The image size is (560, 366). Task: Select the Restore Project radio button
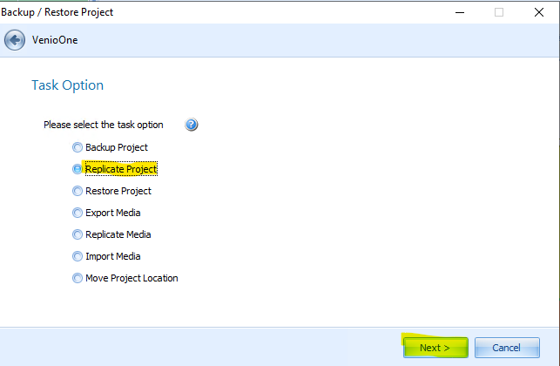78,191
